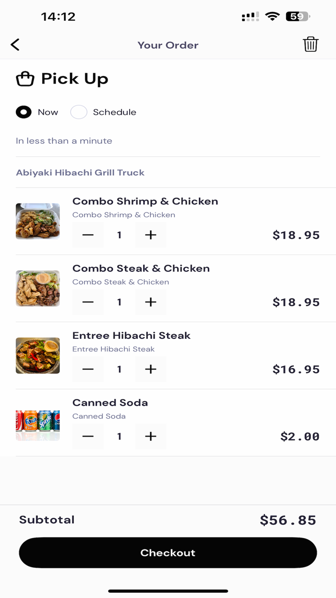Screen dimensions: 336x598
Task: Increase Entree Hibachi Steak quantity
Action: point(151,369)
